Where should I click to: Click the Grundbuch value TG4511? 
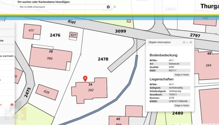pos(173,94)
